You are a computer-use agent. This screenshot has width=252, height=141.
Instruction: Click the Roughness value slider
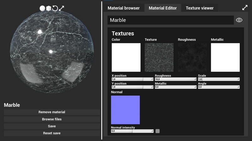pos(175,79)
